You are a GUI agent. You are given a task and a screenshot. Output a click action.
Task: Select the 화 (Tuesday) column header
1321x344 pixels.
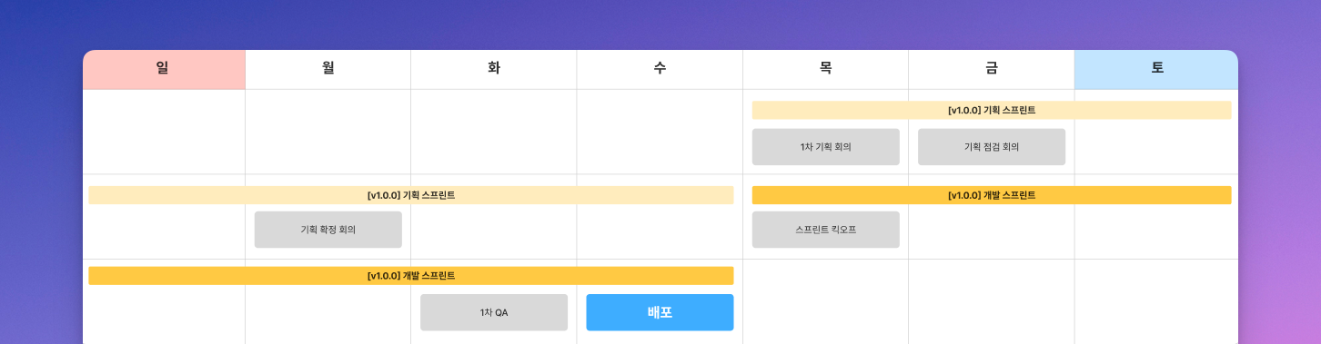pos(494,69)
